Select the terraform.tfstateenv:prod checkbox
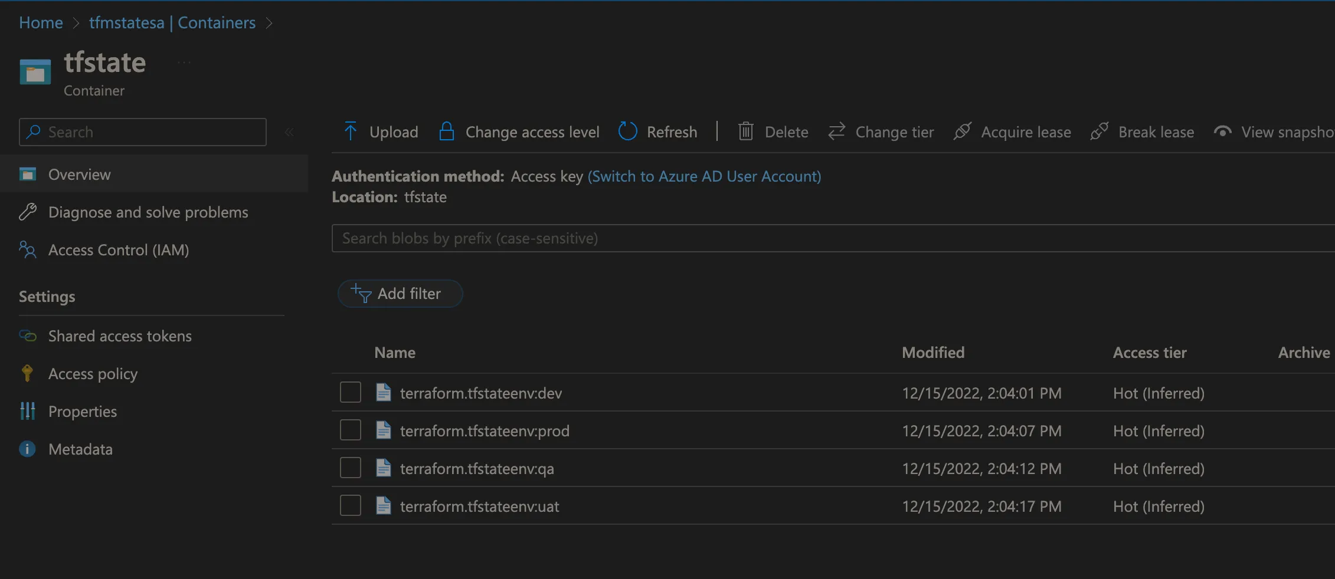Image resolution: width=1335 pixels, height=579 pixels. [350, 430]
